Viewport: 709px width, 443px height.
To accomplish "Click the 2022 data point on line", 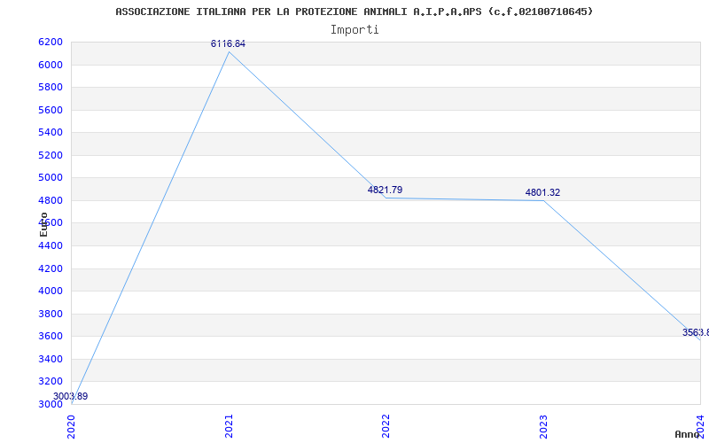I will (386, 198).
